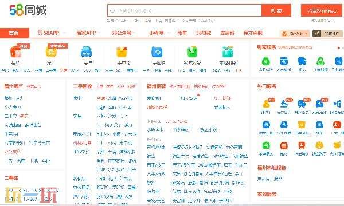
Task: Click the 58同城 logo
Action: pyautogui.click(x=28, y=10)
